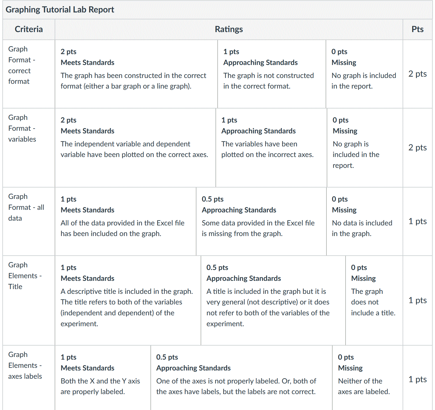Select 1 pts Approaching Standards for correct format

[x=272, y=74]
